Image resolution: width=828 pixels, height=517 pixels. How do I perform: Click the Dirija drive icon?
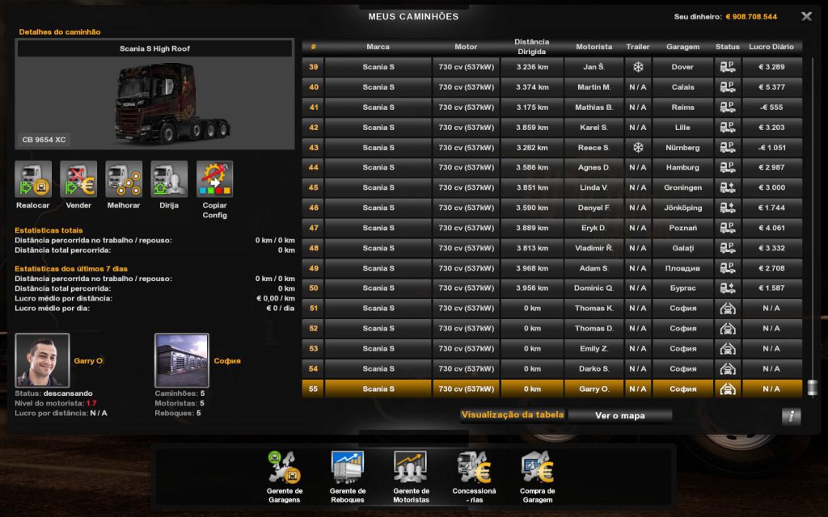tap(169, 179)
